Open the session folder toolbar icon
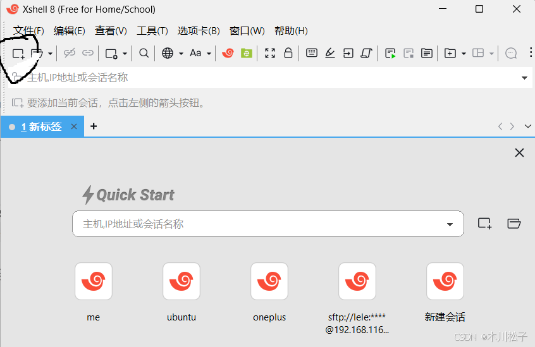This screenshot has height=347, width=535. [x=37, y=54]
